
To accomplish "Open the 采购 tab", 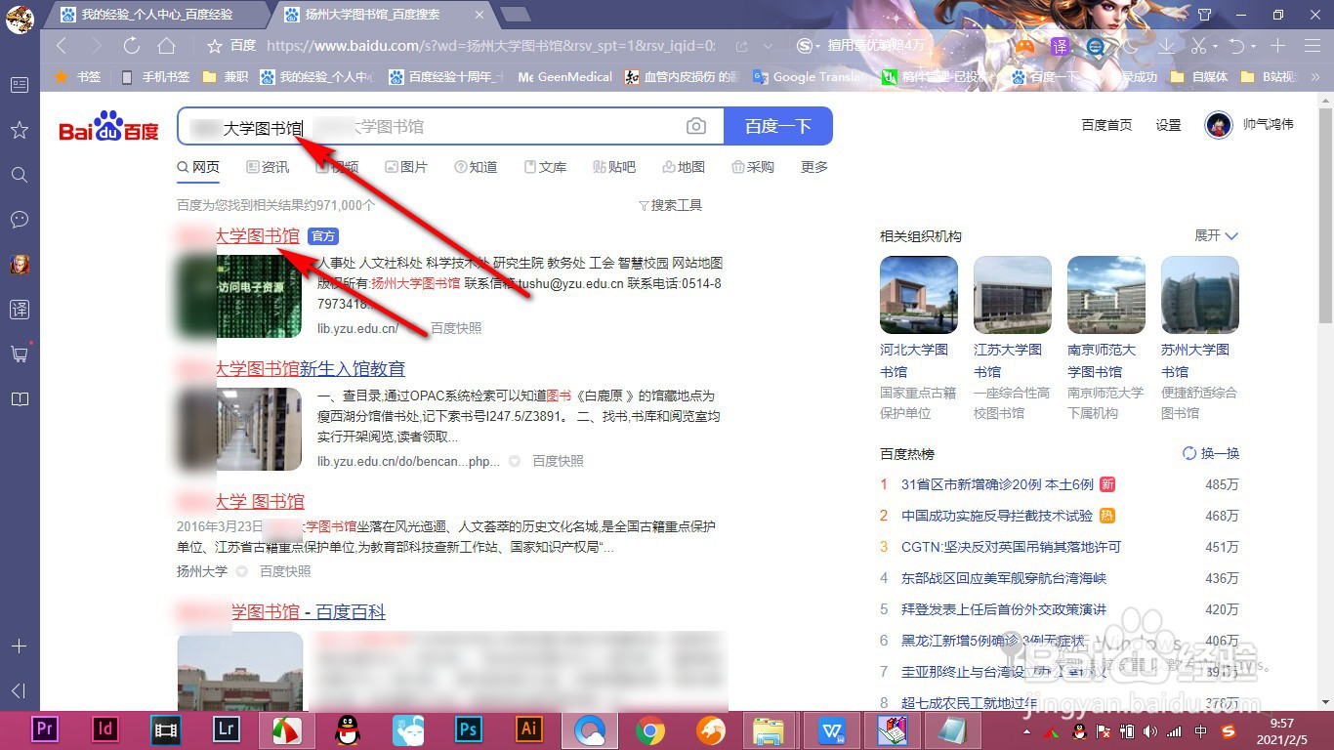I will tap(753, 167).
